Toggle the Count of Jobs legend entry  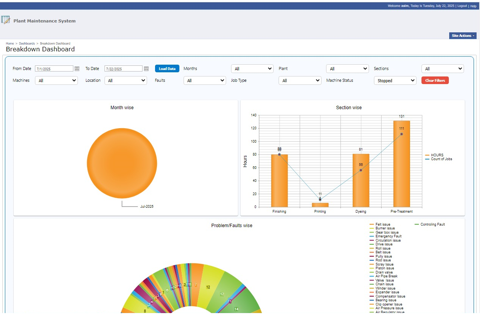(441, 159)
